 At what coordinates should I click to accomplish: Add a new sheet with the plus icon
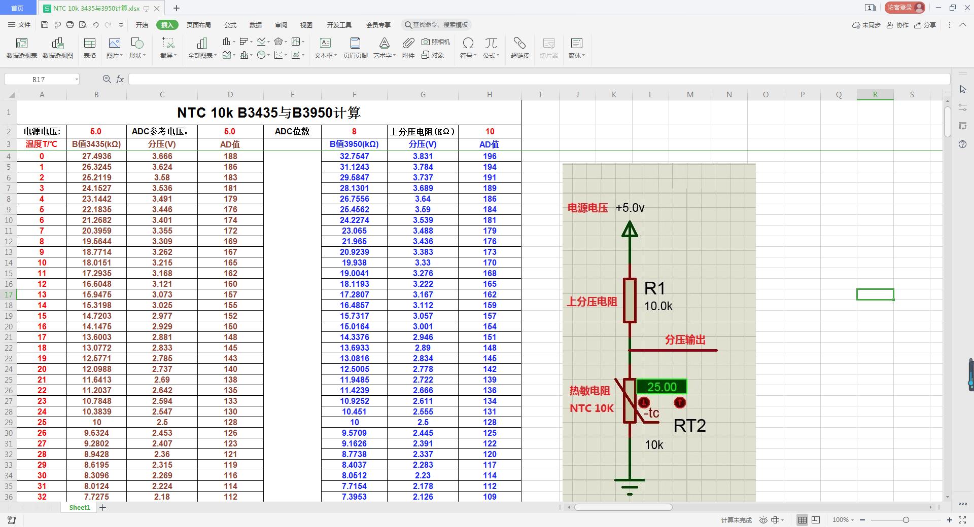click(103, 507)
